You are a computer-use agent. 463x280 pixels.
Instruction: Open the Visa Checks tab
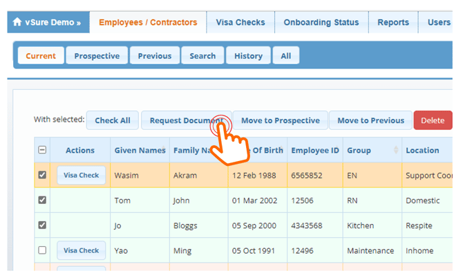click(x=240, y=22)
